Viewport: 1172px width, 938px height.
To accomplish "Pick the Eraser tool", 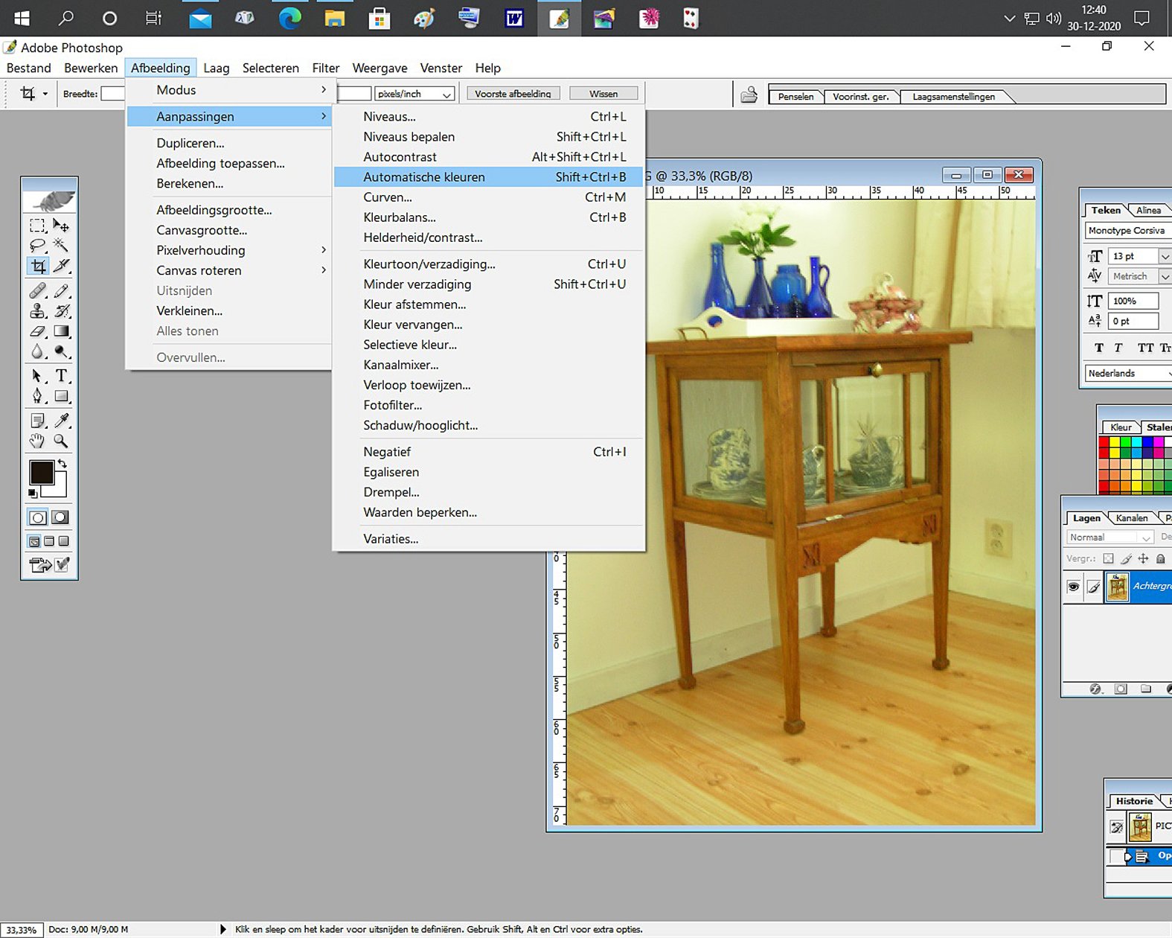I will pyautogui.click(x=37, y=331).
